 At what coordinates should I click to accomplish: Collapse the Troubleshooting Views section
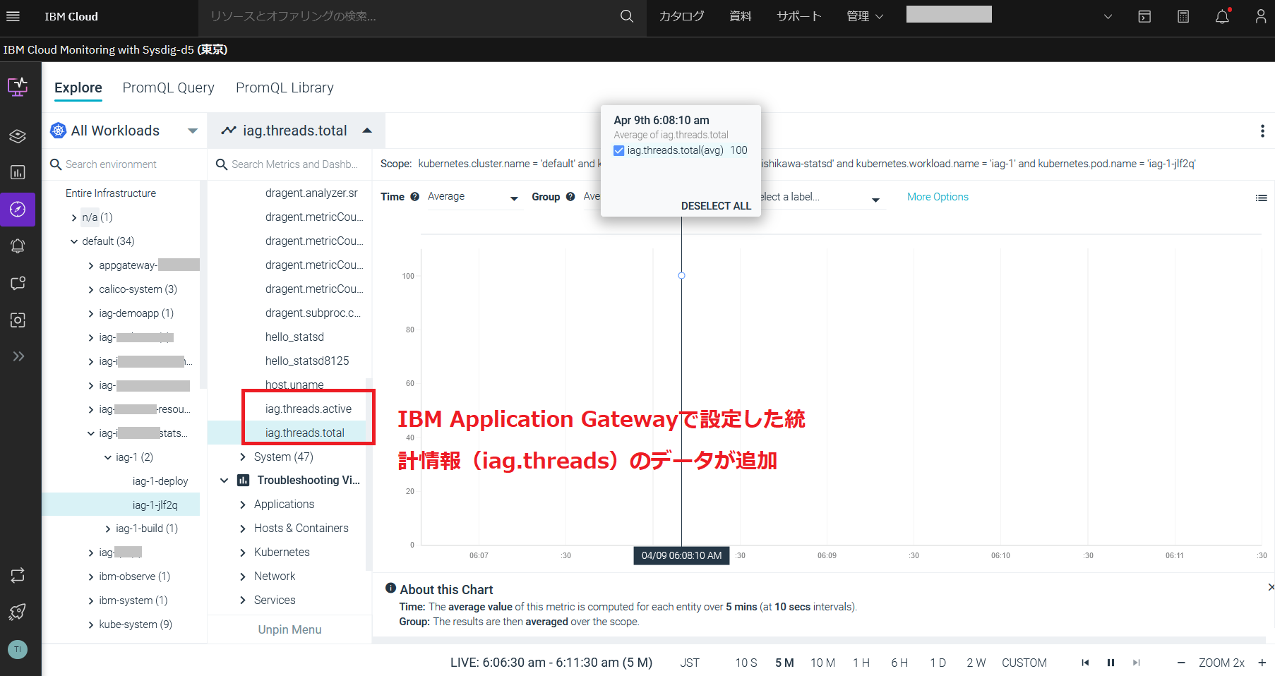[225, 481]
